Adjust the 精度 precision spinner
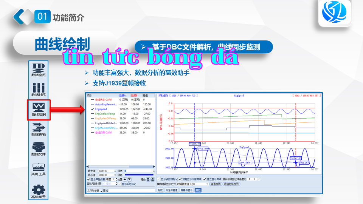Image resolution: width=363 pixels, height=204 pixels. (116, 179)
